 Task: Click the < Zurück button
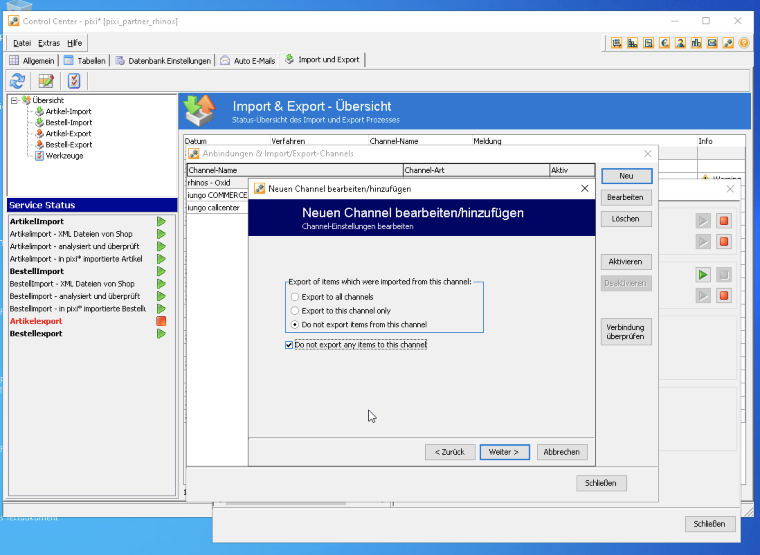click(450, 452)
